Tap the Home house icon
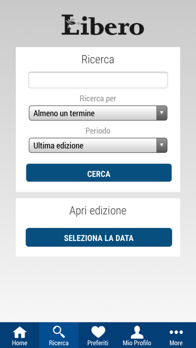The image size is (196, 348). pyautogui.click(x=19, y=332)
